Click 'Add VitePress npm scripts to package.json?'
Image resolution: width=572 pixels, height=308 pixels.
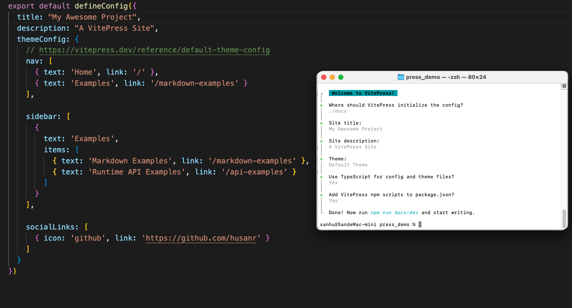[392, 195]
